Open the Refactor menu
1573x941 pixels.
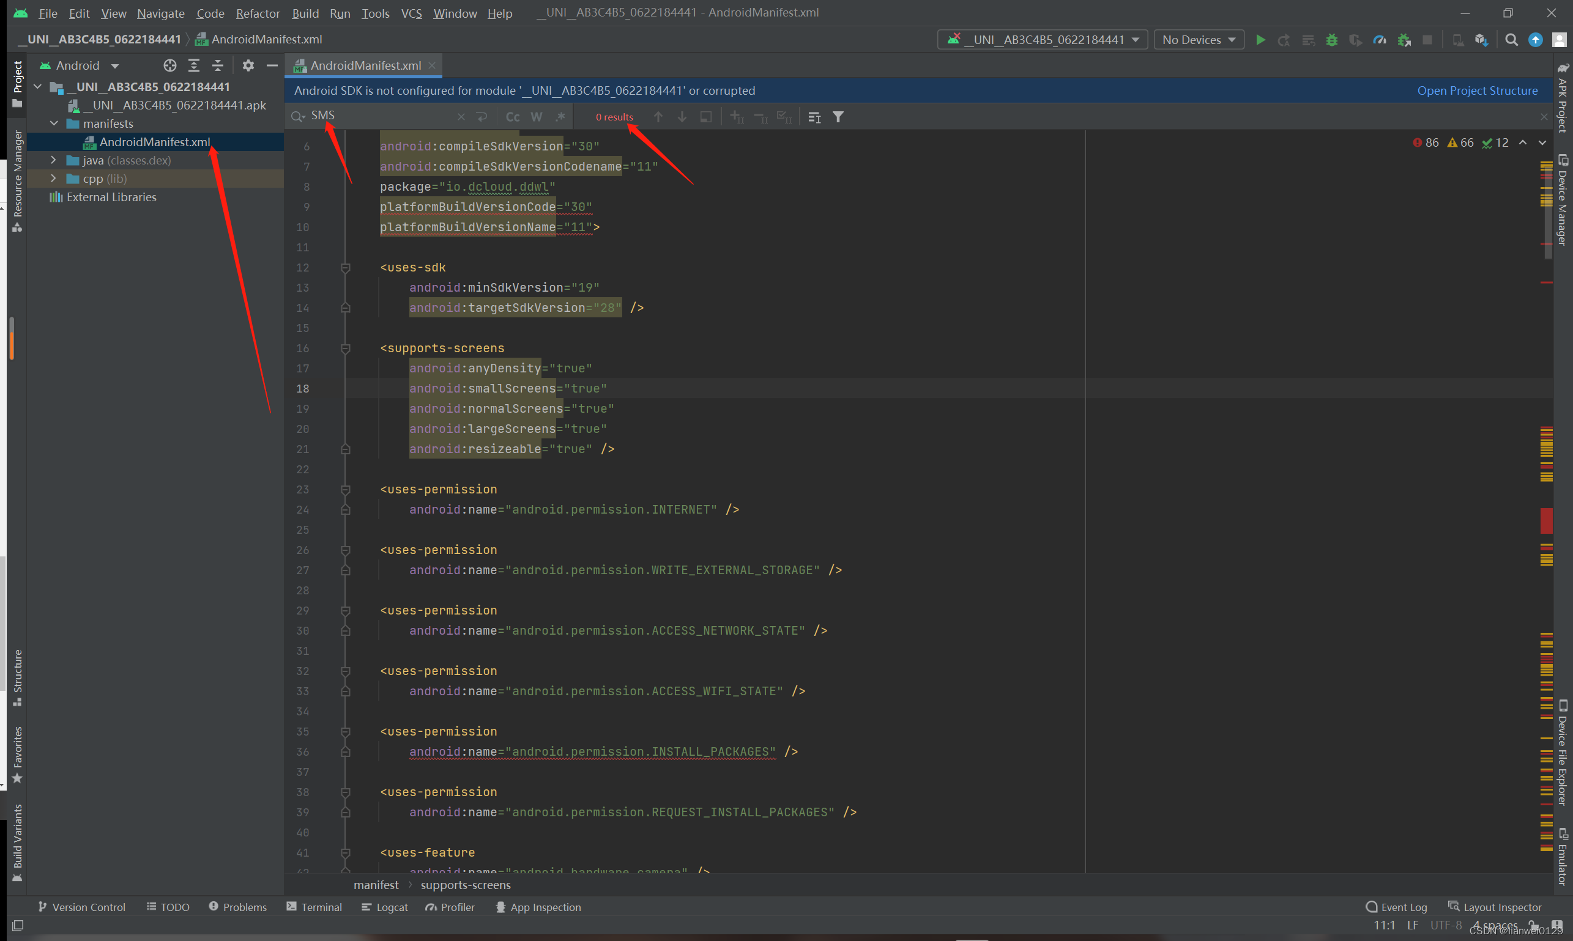coord(258,13)
